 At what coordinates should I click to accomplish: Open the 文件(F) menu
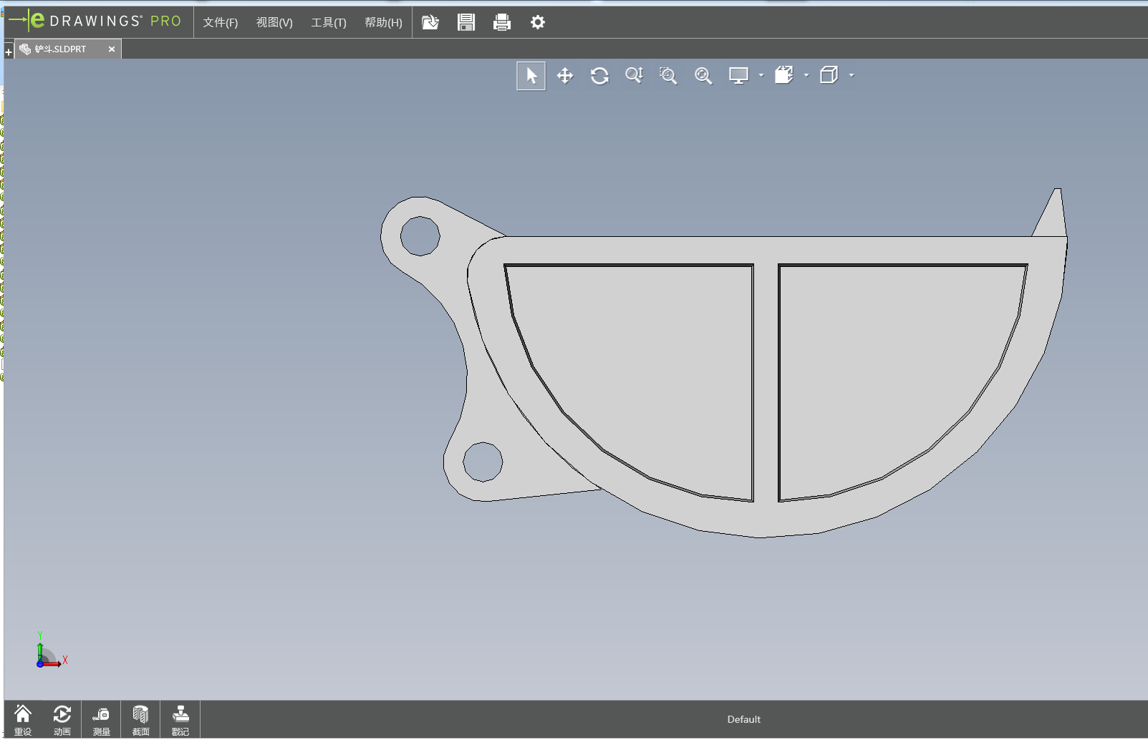(x=220, y=22)
